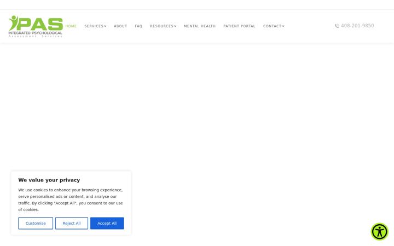Image resolution: width=394 pixels, height=246 pixels.
Task: Expand the Services dropdown chevron
Action: pos(105,26)
